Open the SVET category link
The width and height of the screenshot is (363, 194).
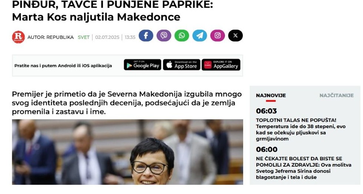(x=84, y=37)
